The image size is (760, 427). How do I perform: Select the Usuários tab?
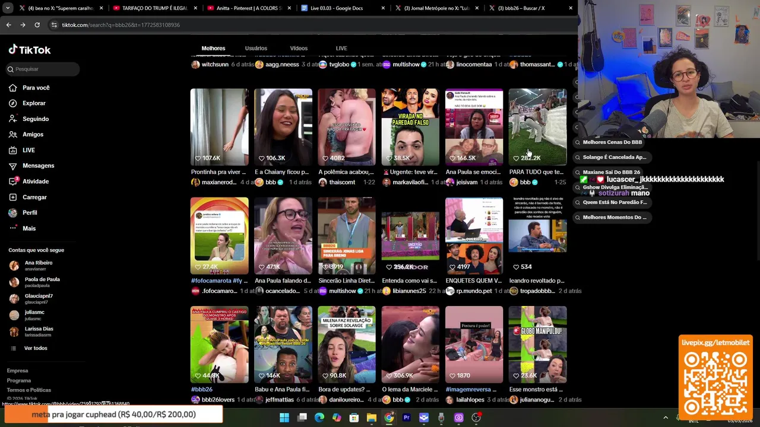click(x=256, y=48)
